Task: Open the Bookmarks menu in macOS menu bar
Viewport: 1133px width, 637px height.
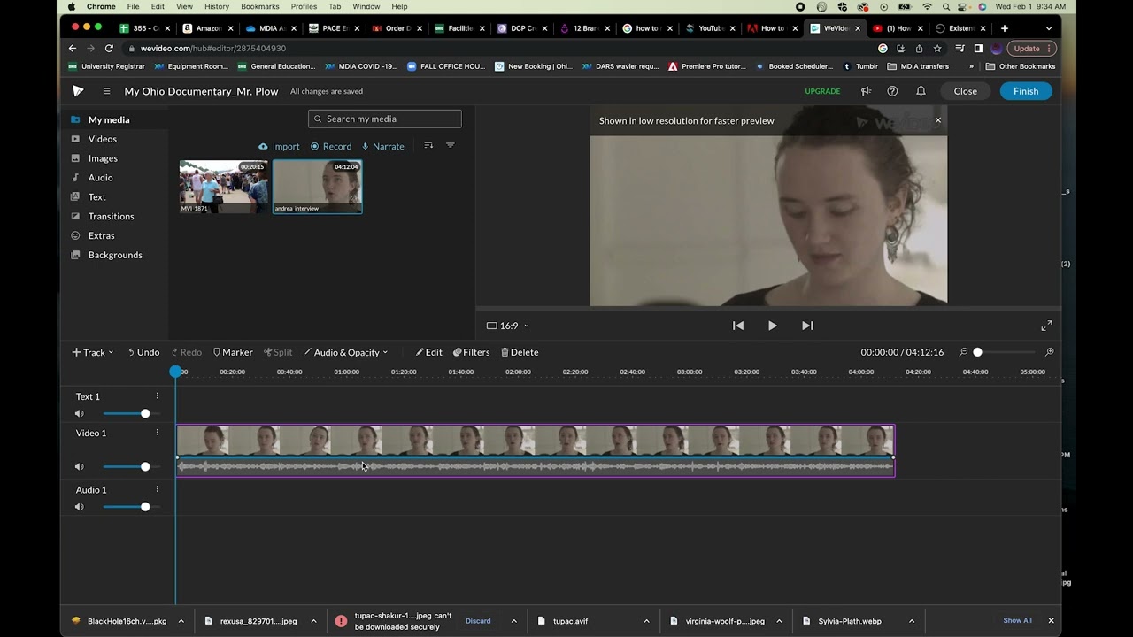Action: [x=259, y=6]
